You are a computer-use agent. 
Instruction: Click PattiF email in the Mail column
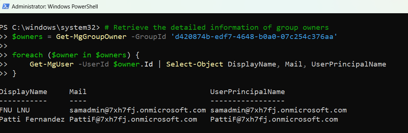(133, 119)
